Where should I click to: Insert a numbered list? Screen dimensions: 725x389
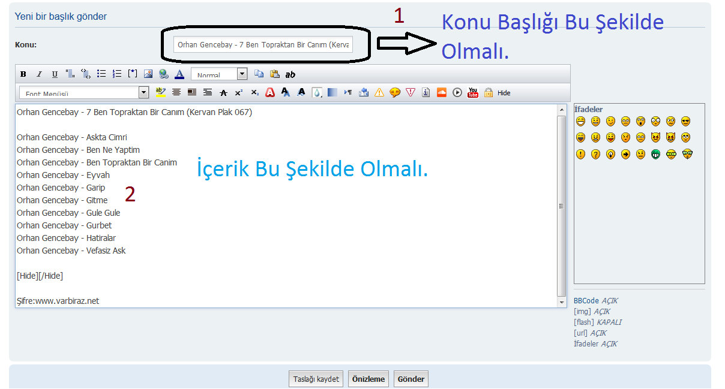coord(117,74)
